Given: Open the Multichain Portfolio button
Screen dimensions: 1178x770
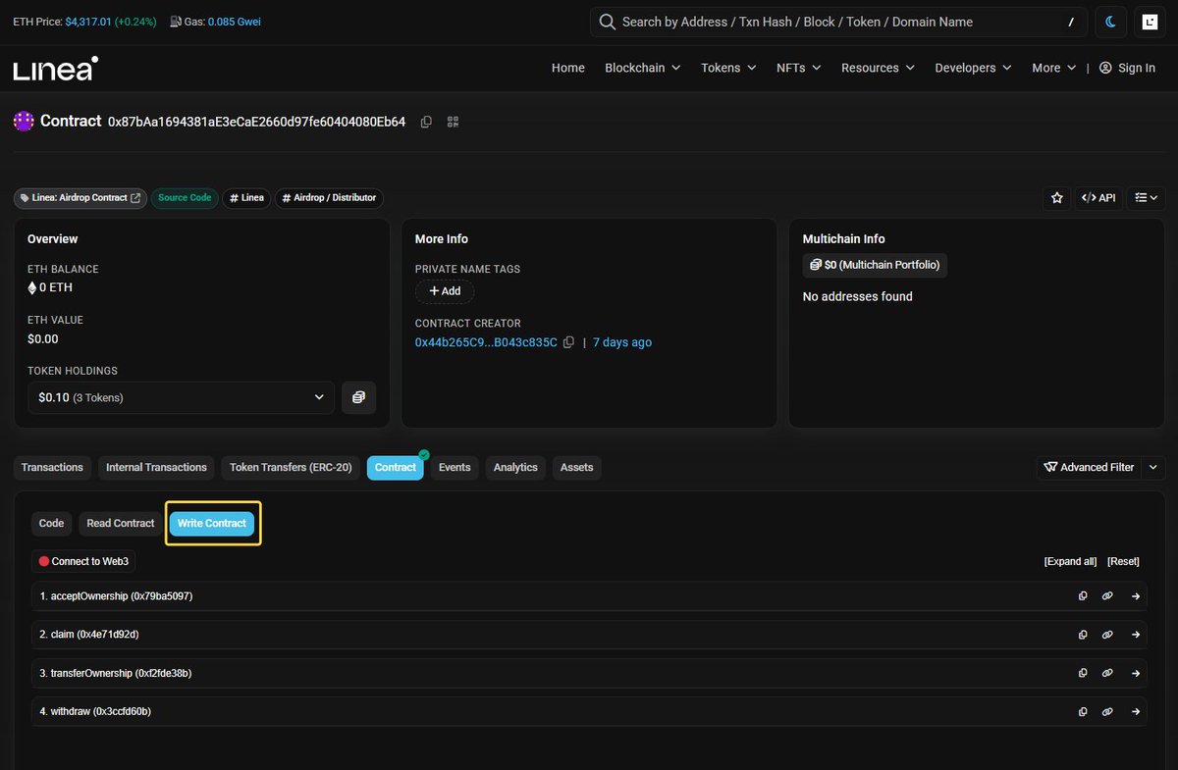Looking at the screenshot, I should tap(875, 265).
